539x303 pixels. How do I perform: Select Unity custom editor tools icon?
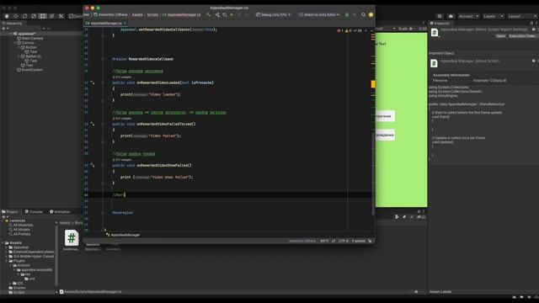click(x=61, y=16)
